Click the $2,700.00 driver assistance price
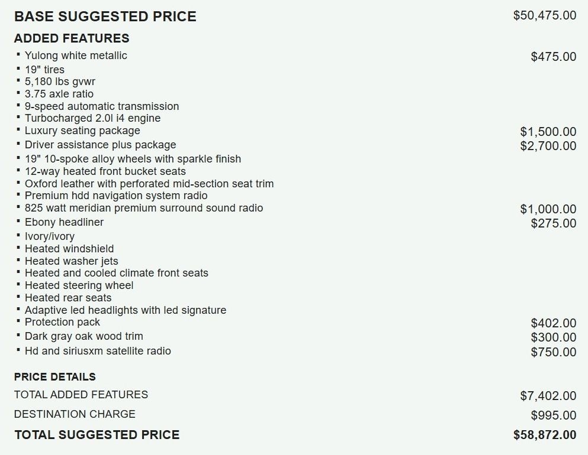 (548, 145)
